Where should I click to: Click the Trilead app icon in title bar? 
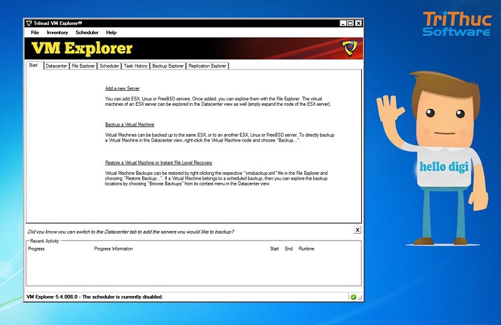pos(29,23)
